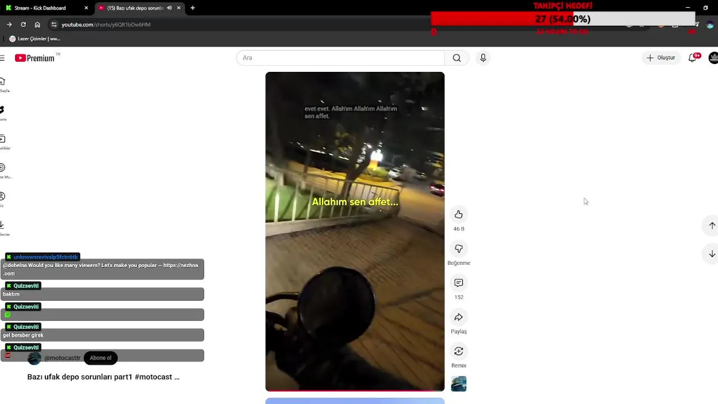Close the YouTube Shorts tab

[x=178, y=8]
